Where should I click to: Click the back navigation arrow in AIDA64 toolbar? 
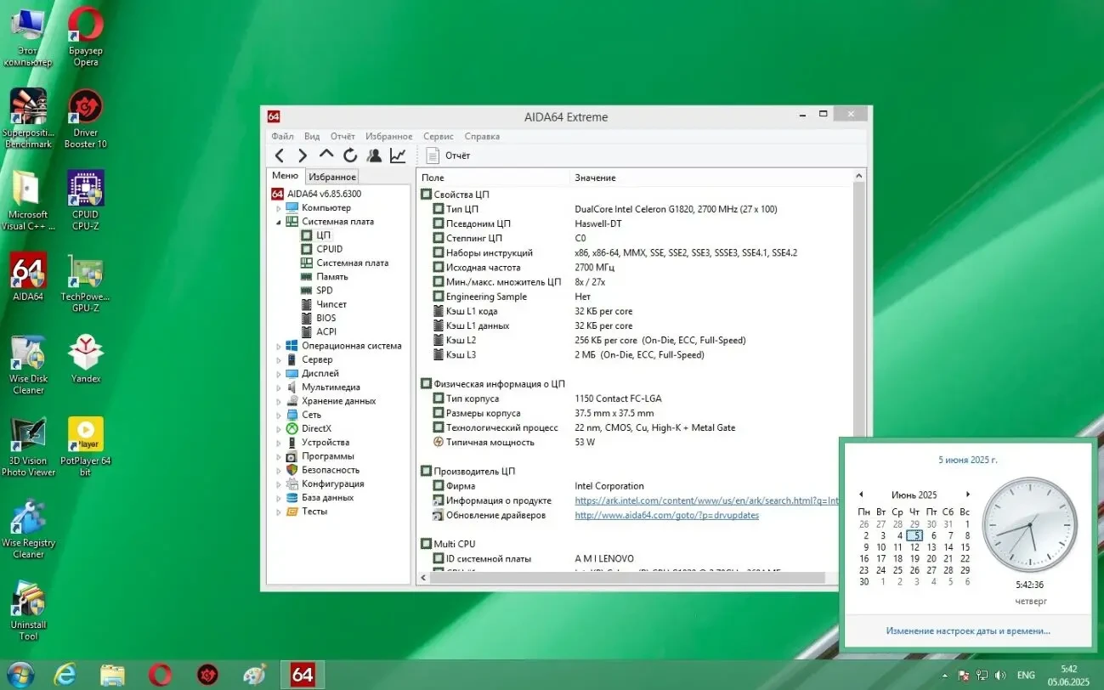(280, 155)
